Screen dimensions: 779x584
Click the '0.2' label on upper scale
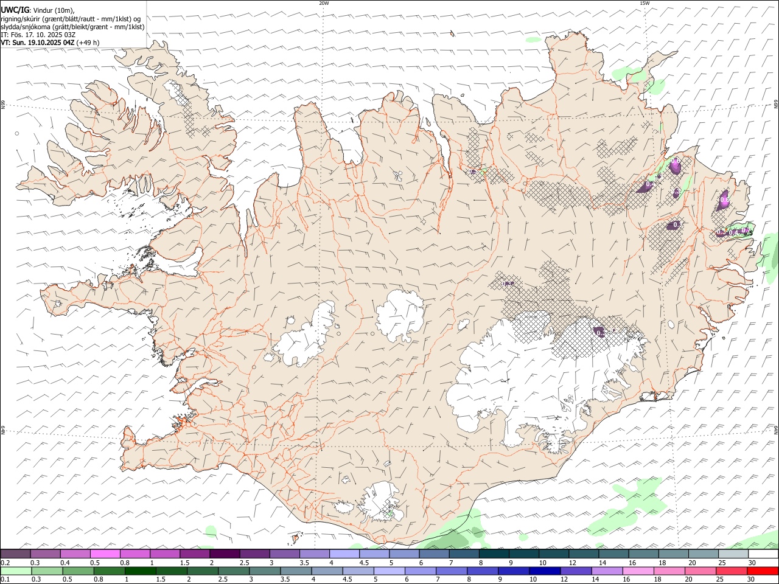tap(4, 563)
